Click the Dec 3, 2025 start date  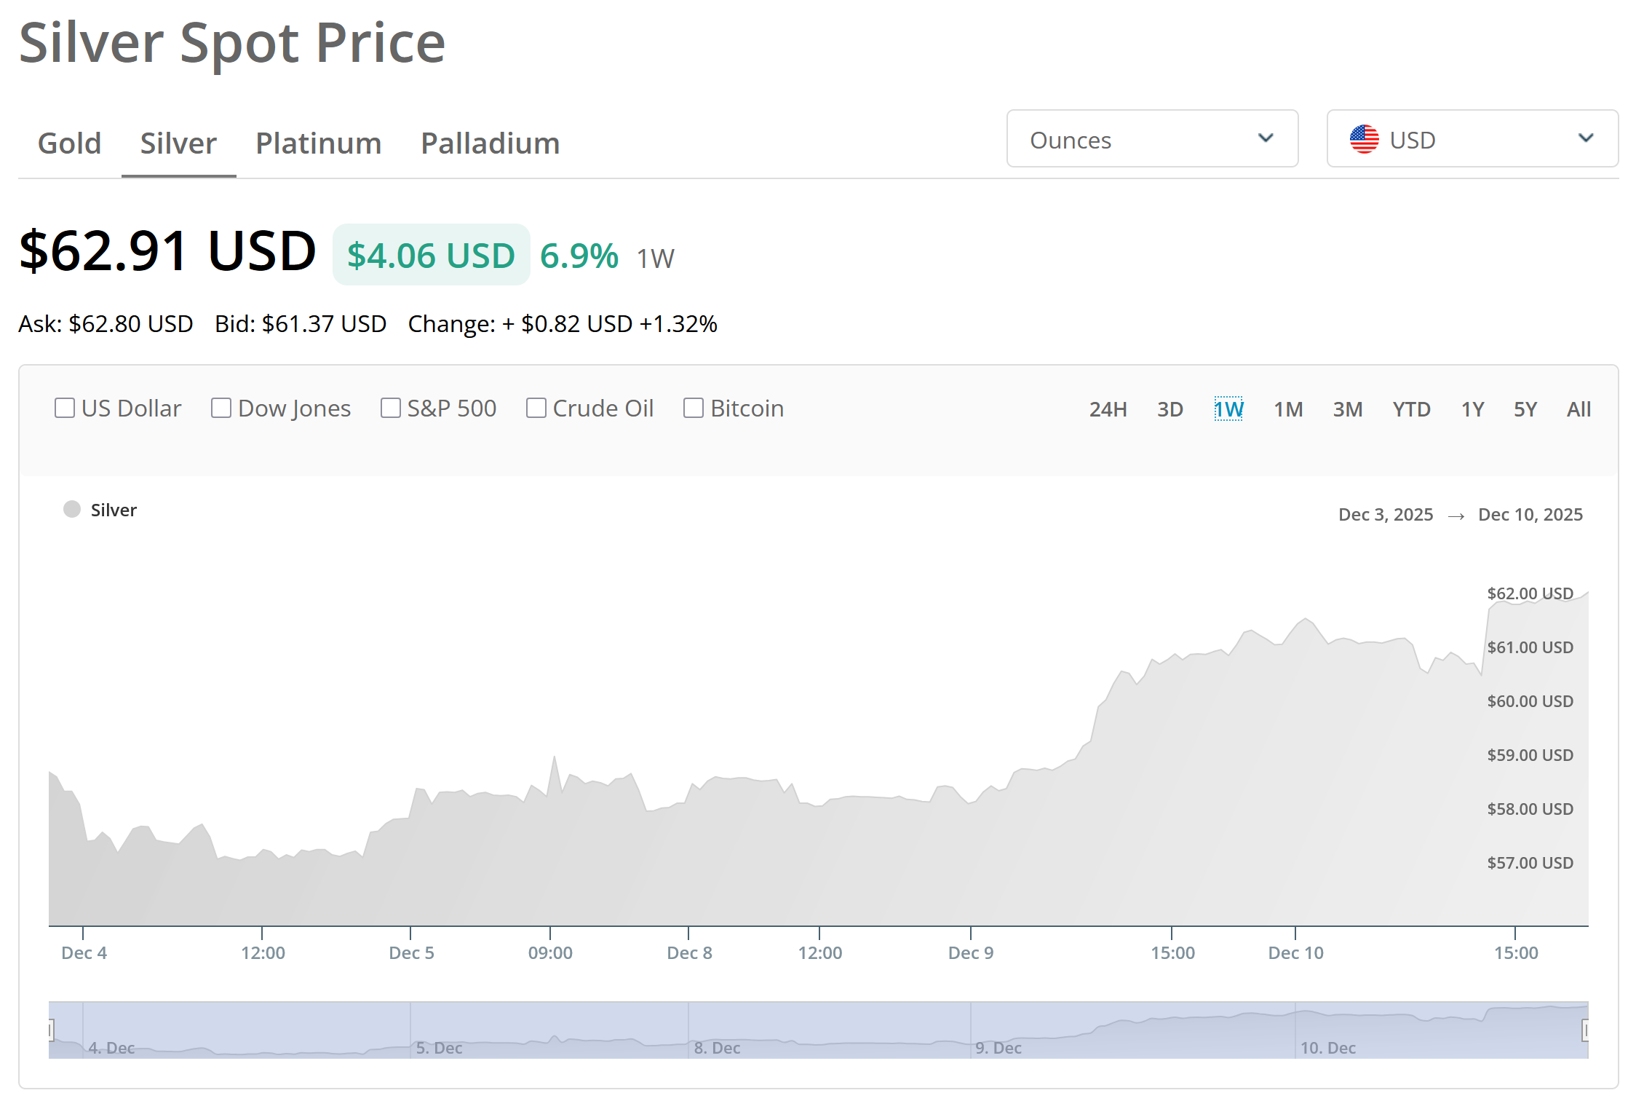(x=1385, y=515)
